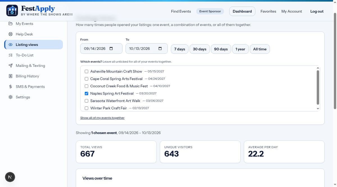Image resolution: width=337 pixels, height=187 pixels.
Task: Click the round N badge icon
Action: (10, 177)
